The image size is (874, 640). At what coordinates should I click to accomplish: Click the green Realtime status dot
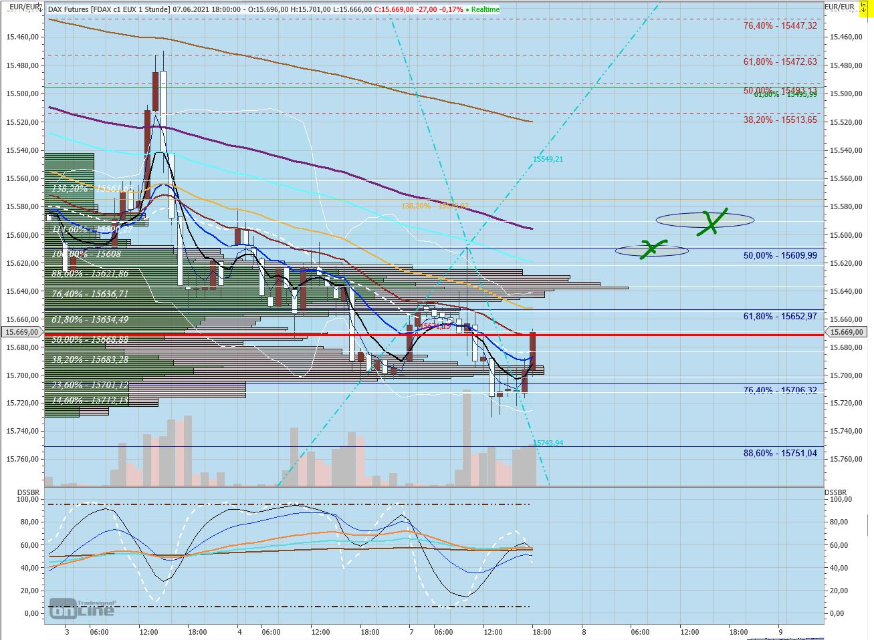coord(466,9)
